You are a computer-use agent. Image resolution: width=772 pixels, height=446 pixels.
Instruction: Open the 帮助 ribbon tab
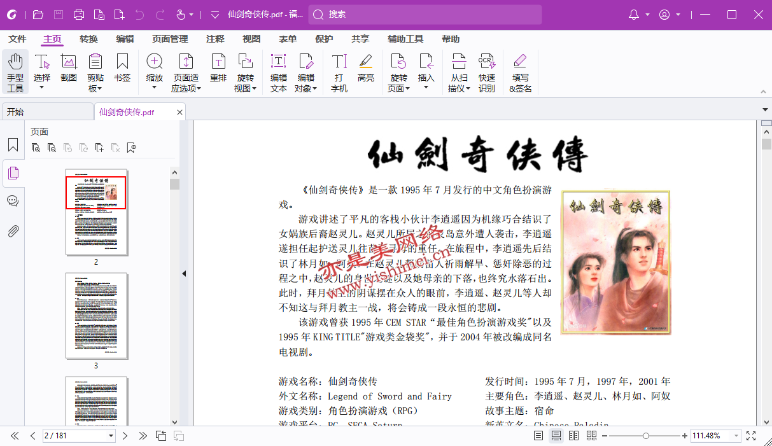coord(451,39)
